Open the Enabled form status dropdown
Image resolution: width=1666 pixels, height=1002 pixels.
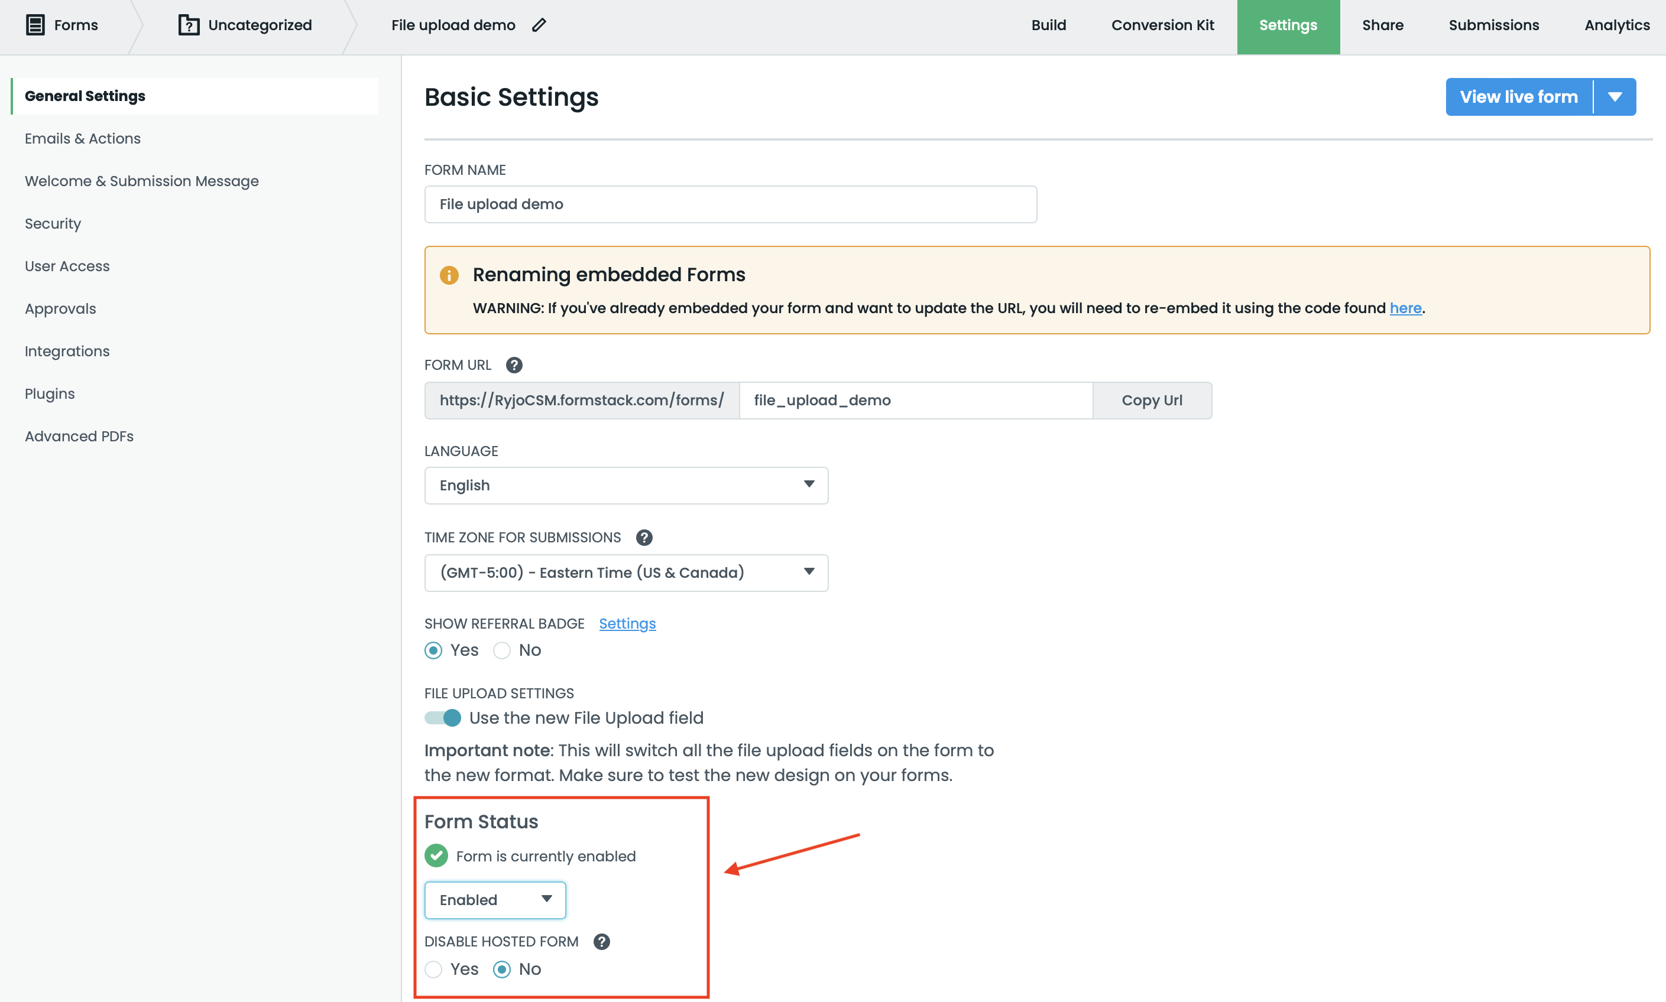click(x=495, y=899)
